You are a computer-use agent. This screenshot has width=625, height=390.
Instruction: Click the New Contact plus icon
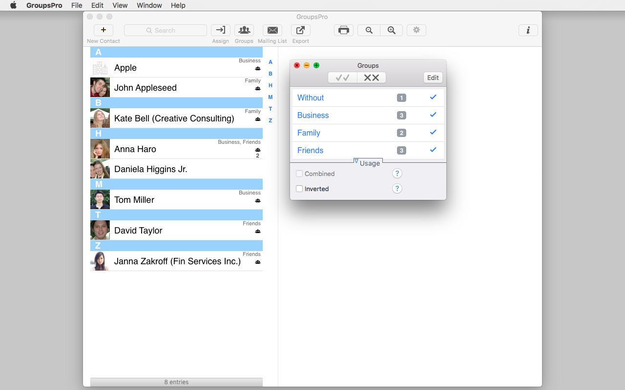pyautogui.click(x=104, y=30)
